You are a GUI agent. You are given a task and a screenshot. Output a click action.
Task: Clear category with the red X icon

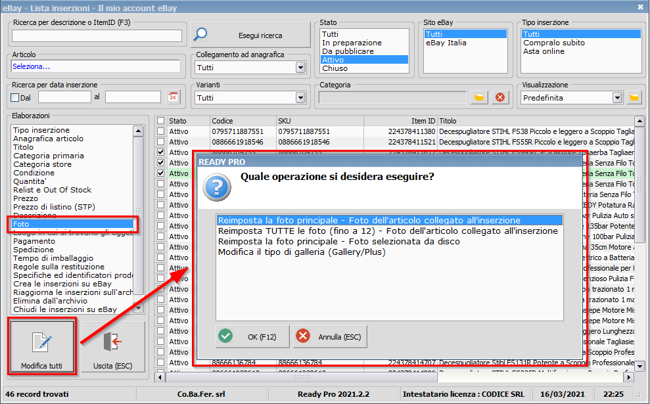click(x=500, y=98)
